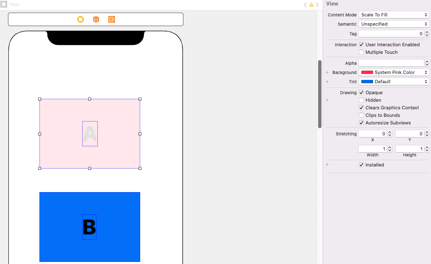431x264 pixels.
Task: Click the Alpha stepper
Action: 427,63
